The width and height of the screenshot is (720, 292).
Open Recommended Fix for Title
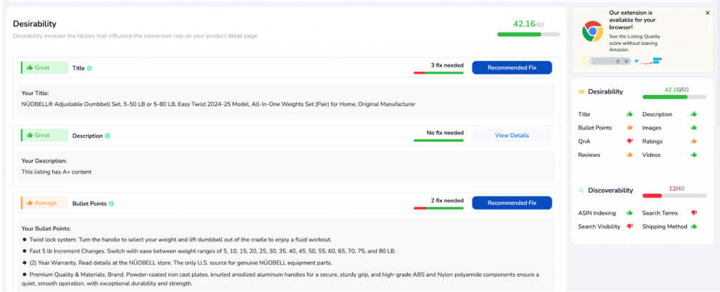pos(512,68)
